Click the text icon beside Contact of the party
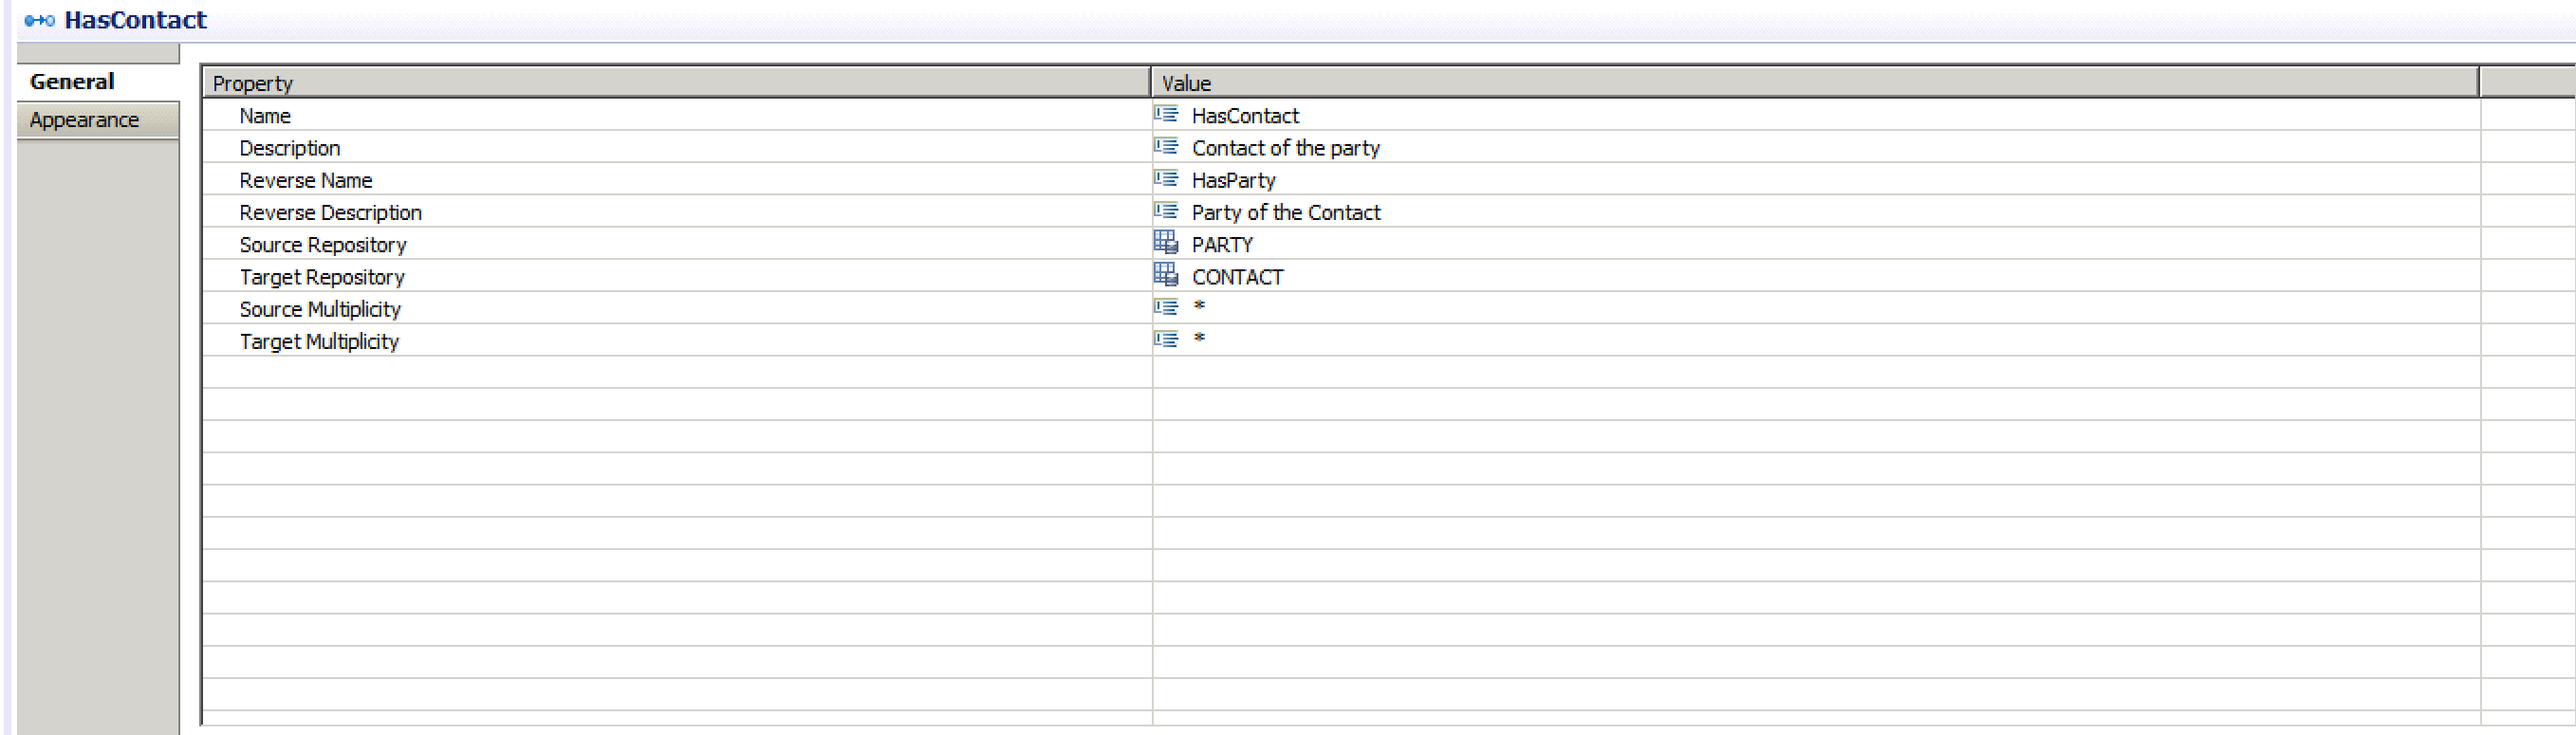The image size is (2576, 735). pos(1166,147)
